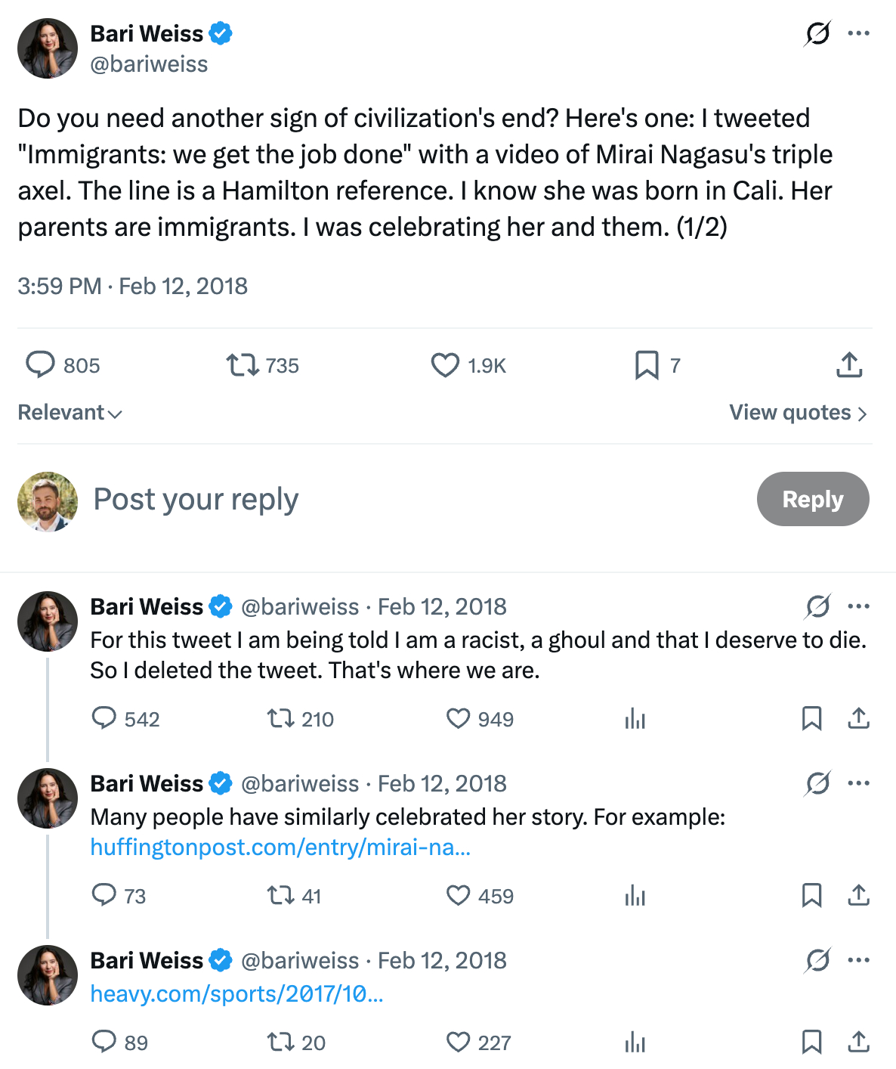Reply to the tweet with 542 replies
The height and width of the screenshot is (1069, 896).
tap(104, 718)
